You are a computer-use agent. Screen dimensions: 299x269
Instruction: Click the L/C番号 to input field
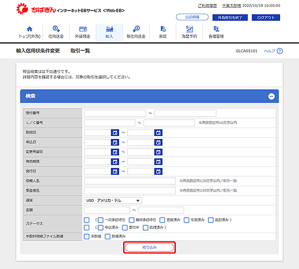click(169, 123)
